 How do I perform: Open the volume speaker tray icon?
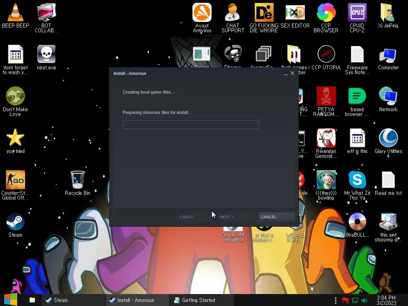click(365, 300)
